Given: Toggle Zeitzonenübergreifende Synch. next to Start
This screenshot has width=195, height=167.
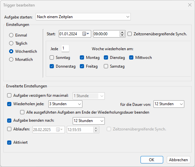Looking at the screenshot, I should click(129, 34).
